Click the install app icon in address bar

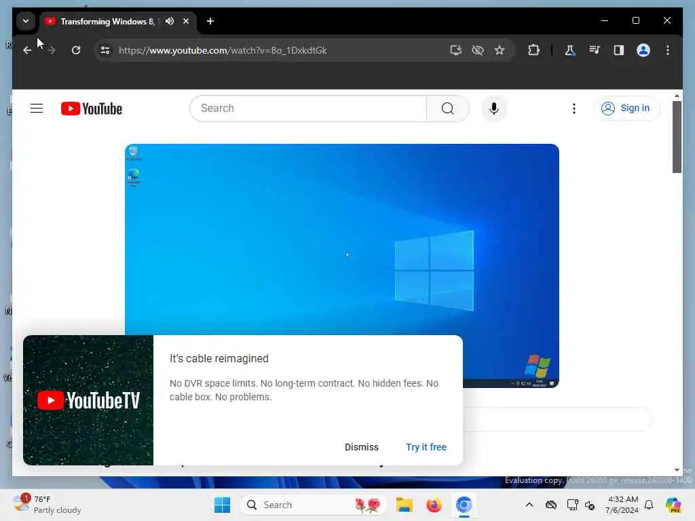point(455,50)
